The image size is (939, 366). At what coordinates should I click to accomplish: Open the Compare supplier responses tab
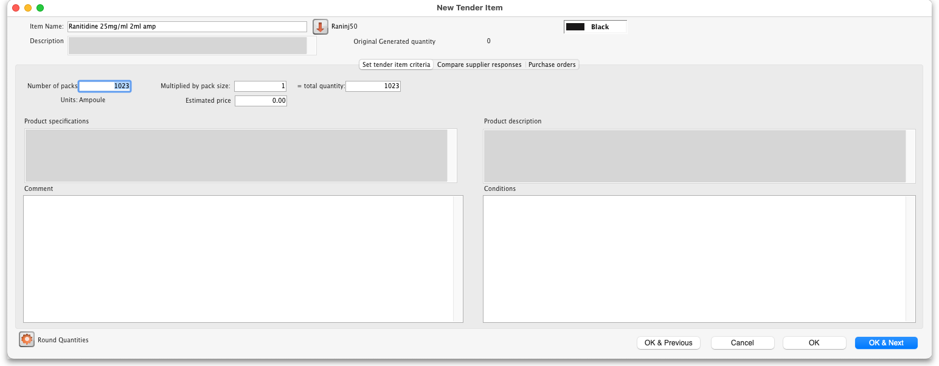(x=479, y=64)
